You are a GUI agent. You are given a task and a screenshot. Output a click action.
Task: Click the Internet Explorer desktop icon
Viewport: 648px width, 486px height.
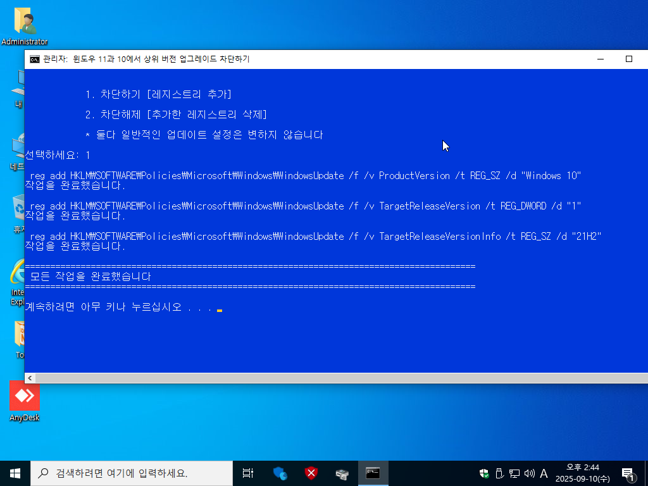pyautogui.click(x=17, y=282)
